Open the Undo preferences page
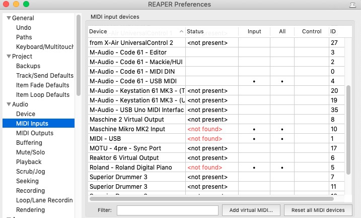The height and width of the screenshot is (218, 361). tap(24, 28)
